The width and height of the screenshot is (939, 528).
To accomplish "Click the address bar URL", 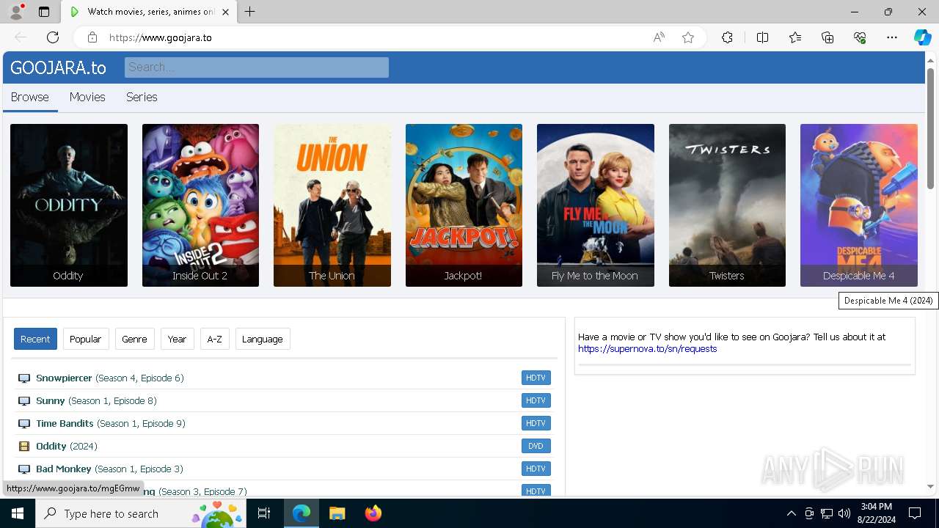I will [x=161, y=37].
